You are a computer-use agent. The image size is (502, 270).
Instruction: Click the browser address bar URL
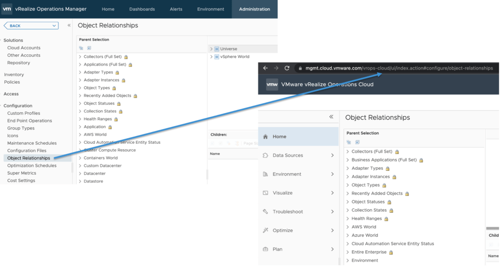pyautogui.click(x=398, y=68)
